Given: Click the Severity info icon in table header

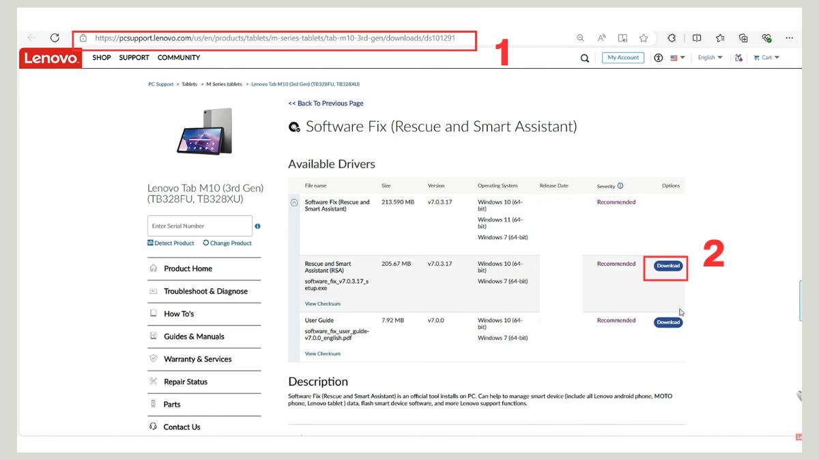Looking at the screenshot, I should coord(620,186).
